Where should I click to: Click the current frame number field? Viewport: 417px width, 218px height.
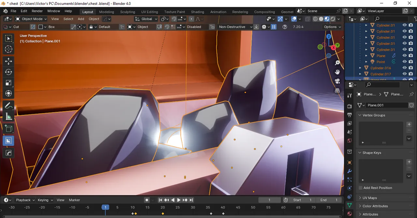coord(269,200)
